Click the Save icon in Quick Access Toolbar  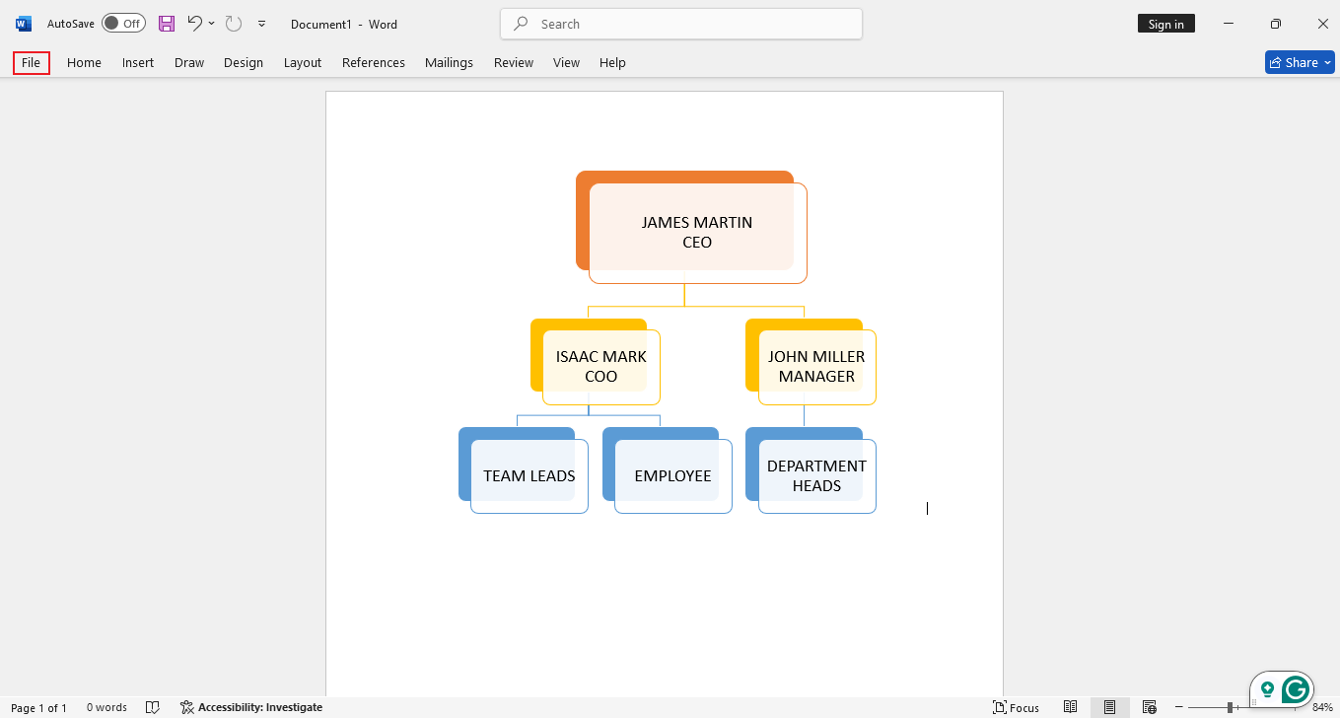pyautogui.click(x=166, y=24)
